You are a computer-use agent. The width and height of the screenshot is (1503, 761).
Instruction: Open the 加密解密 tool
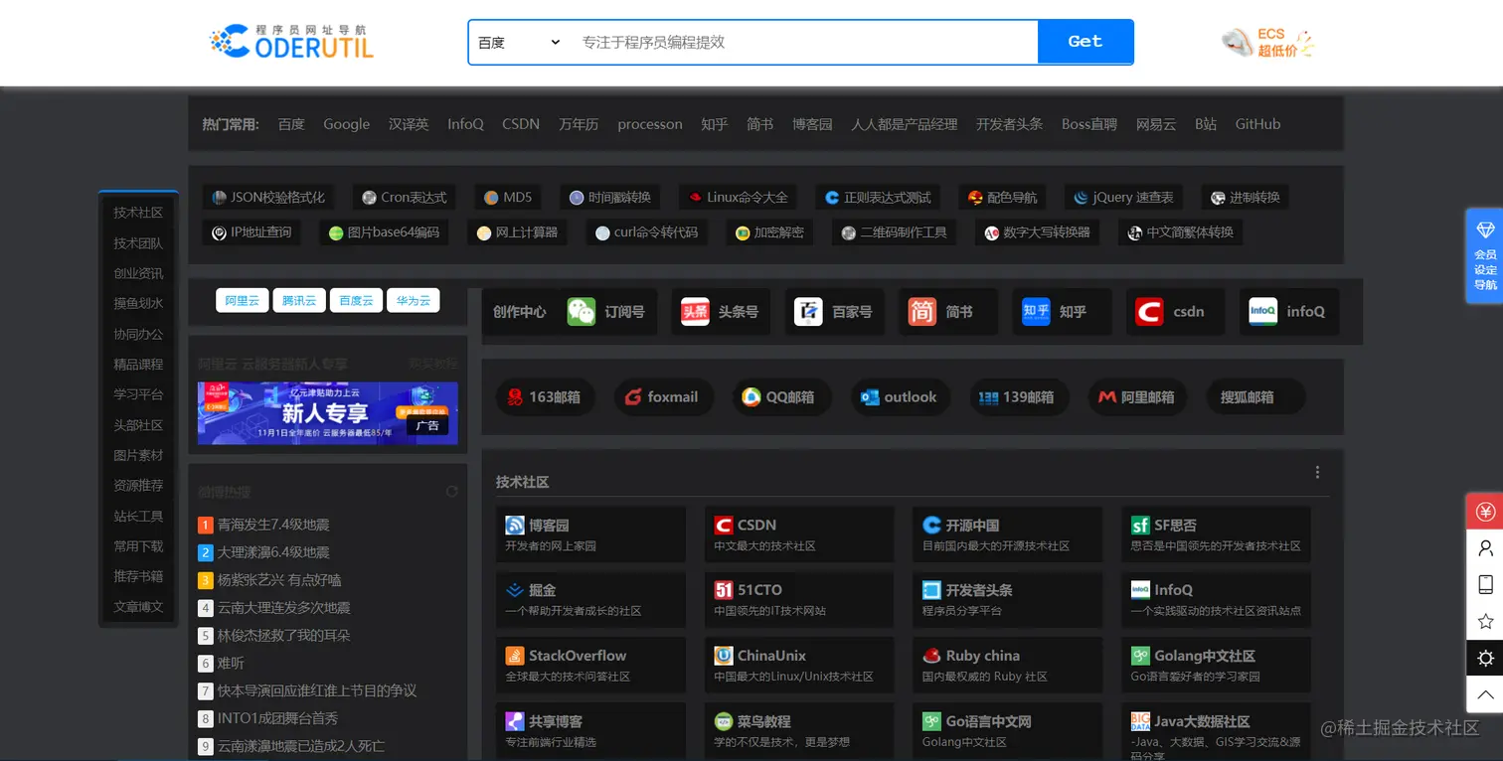[x=769, y=232]
